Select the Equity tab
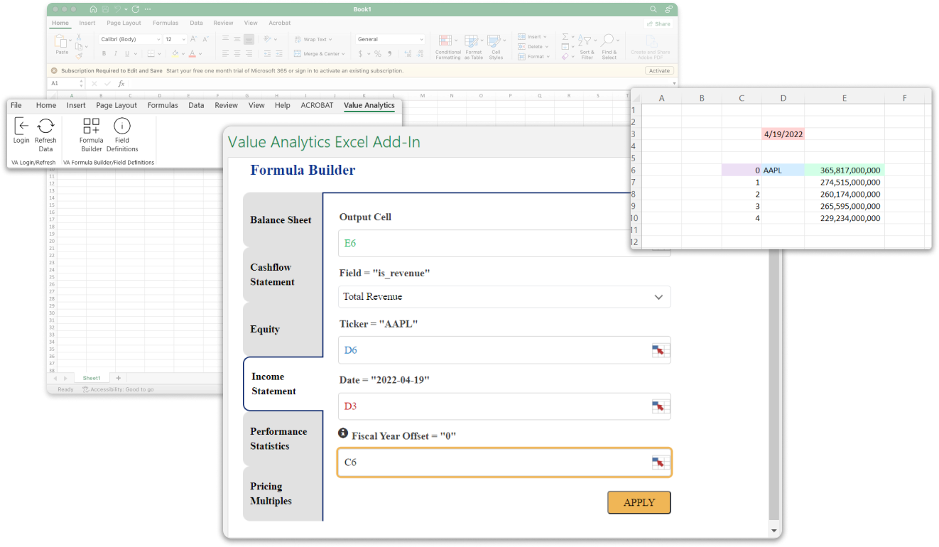The height and width of the screenshot is (547, 939). (x=283, y=330)
